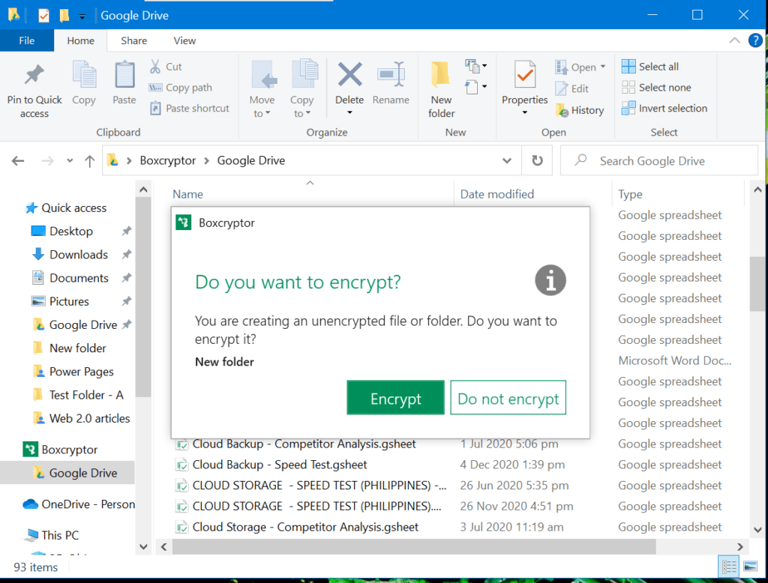Switch to large icons view layout

pyautogui.click(x=750, y=567)
